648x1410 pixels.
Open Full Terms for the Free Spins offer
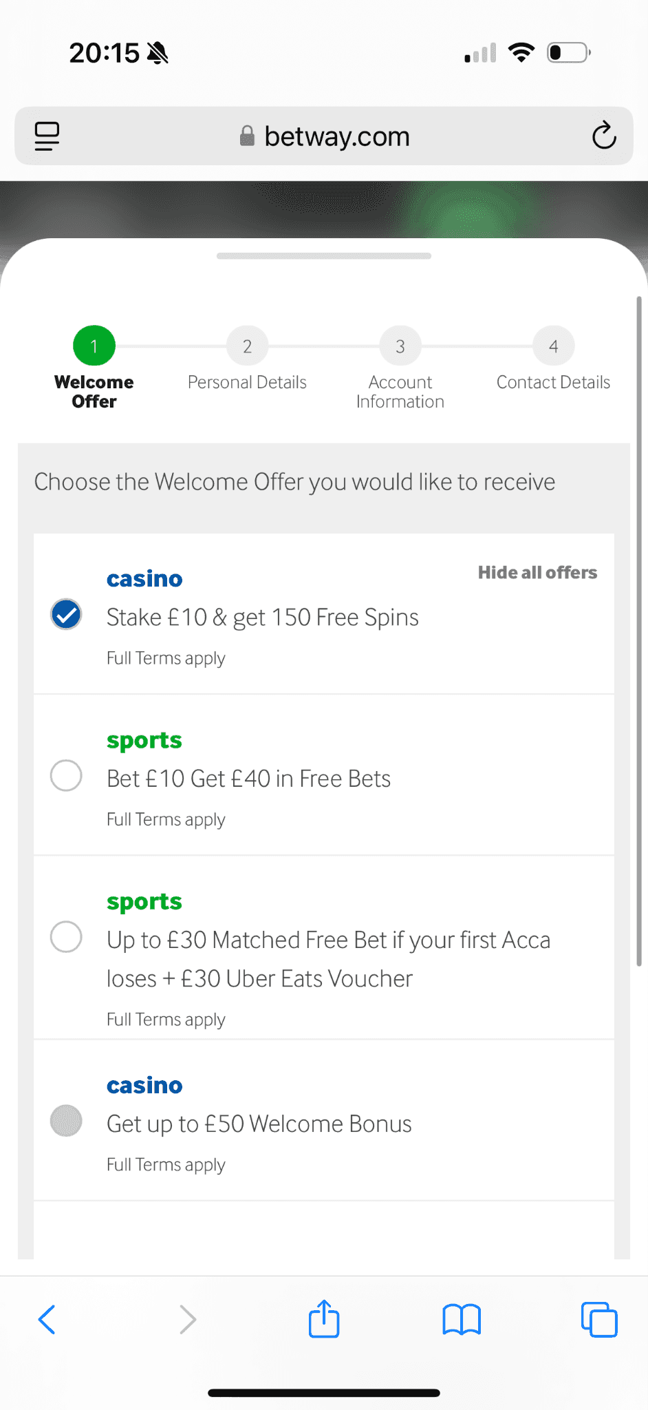(166, 658)
